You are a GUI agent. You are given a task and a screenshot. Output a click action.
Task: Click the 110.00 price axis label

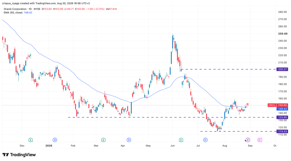[x=282, y=135]
